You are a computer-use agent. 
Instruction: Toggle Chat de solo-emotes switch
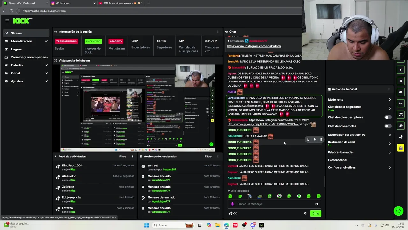[388, 126]
